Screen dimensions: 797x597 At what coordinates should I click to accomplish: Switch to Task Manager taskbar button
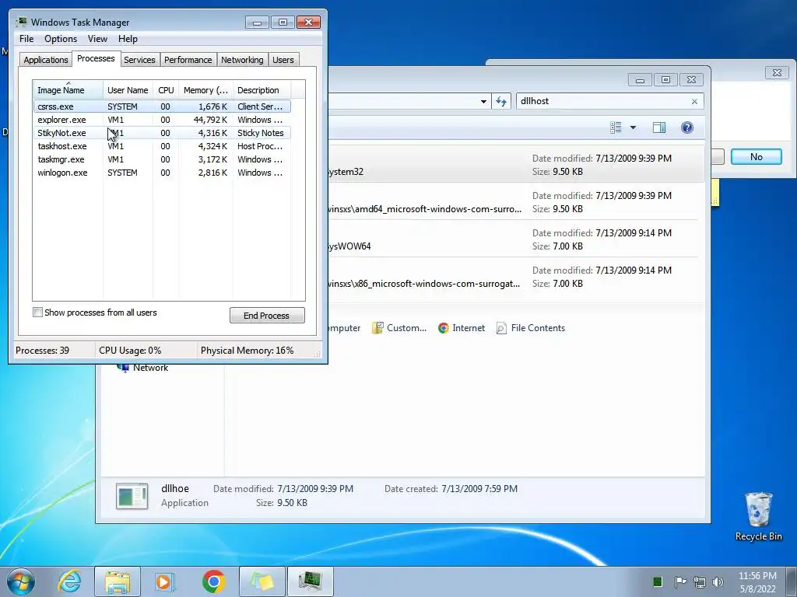(x=311, y=581)
